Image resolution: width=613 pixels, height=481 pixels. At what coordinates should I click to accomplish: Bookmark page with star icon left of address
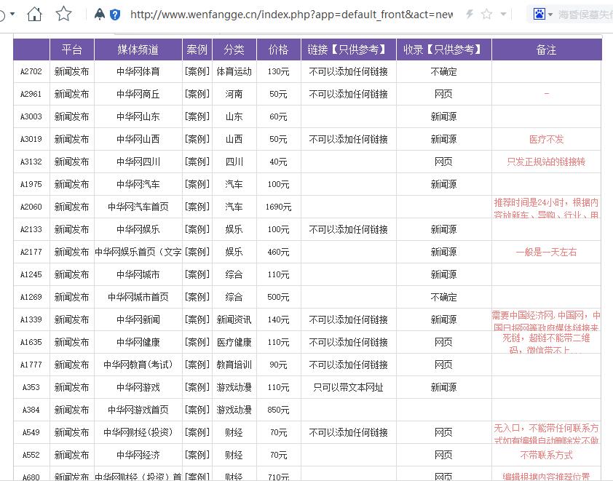[x=63, y=15]
